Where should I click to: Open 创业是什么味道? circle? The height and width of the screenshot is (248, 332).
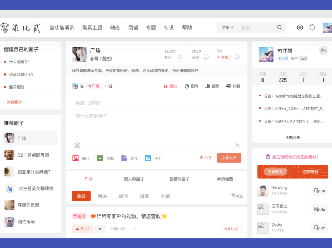[x=30, y=171]
